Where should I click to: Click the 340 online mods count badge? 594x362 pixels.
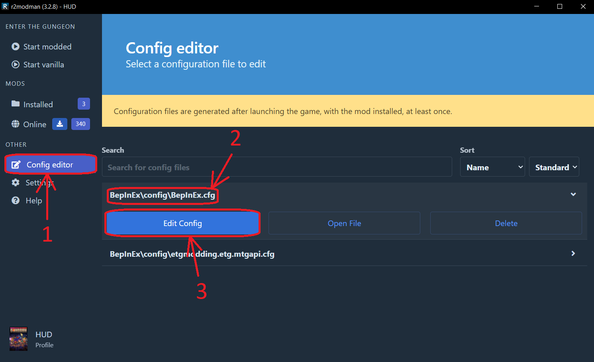point(80,124)
